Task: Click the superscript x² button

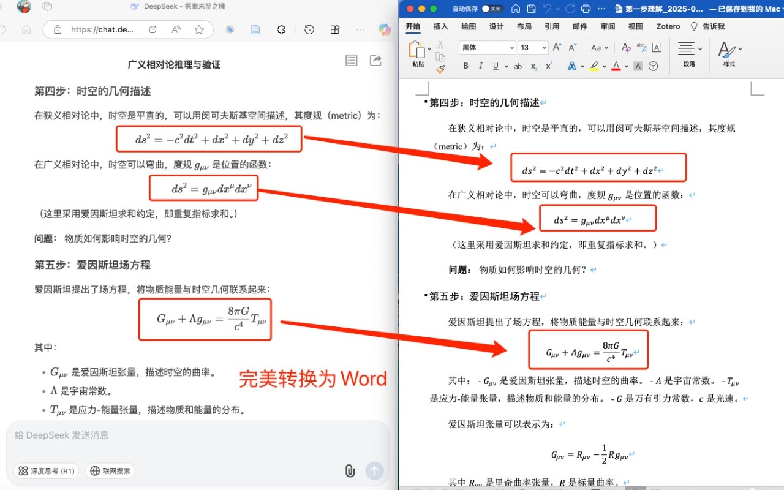Action: click(x=549, y=66)
